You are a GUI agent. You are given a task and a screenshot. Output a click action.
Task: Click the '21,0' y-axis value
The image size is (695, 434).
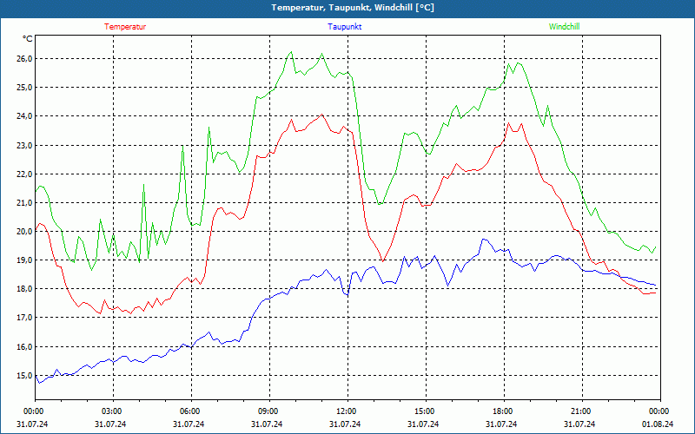24,203
